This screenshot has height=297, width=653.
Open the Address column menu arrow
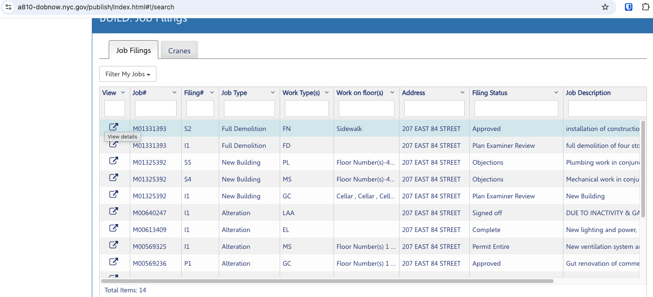(462, 93)
